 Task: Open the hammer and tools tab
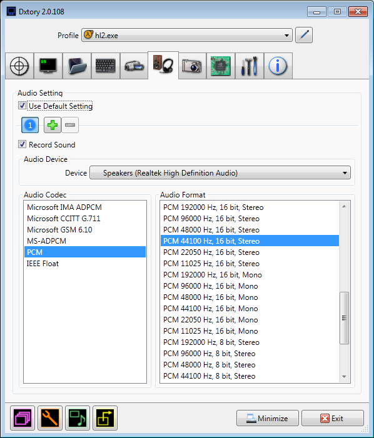click(250, 66)
